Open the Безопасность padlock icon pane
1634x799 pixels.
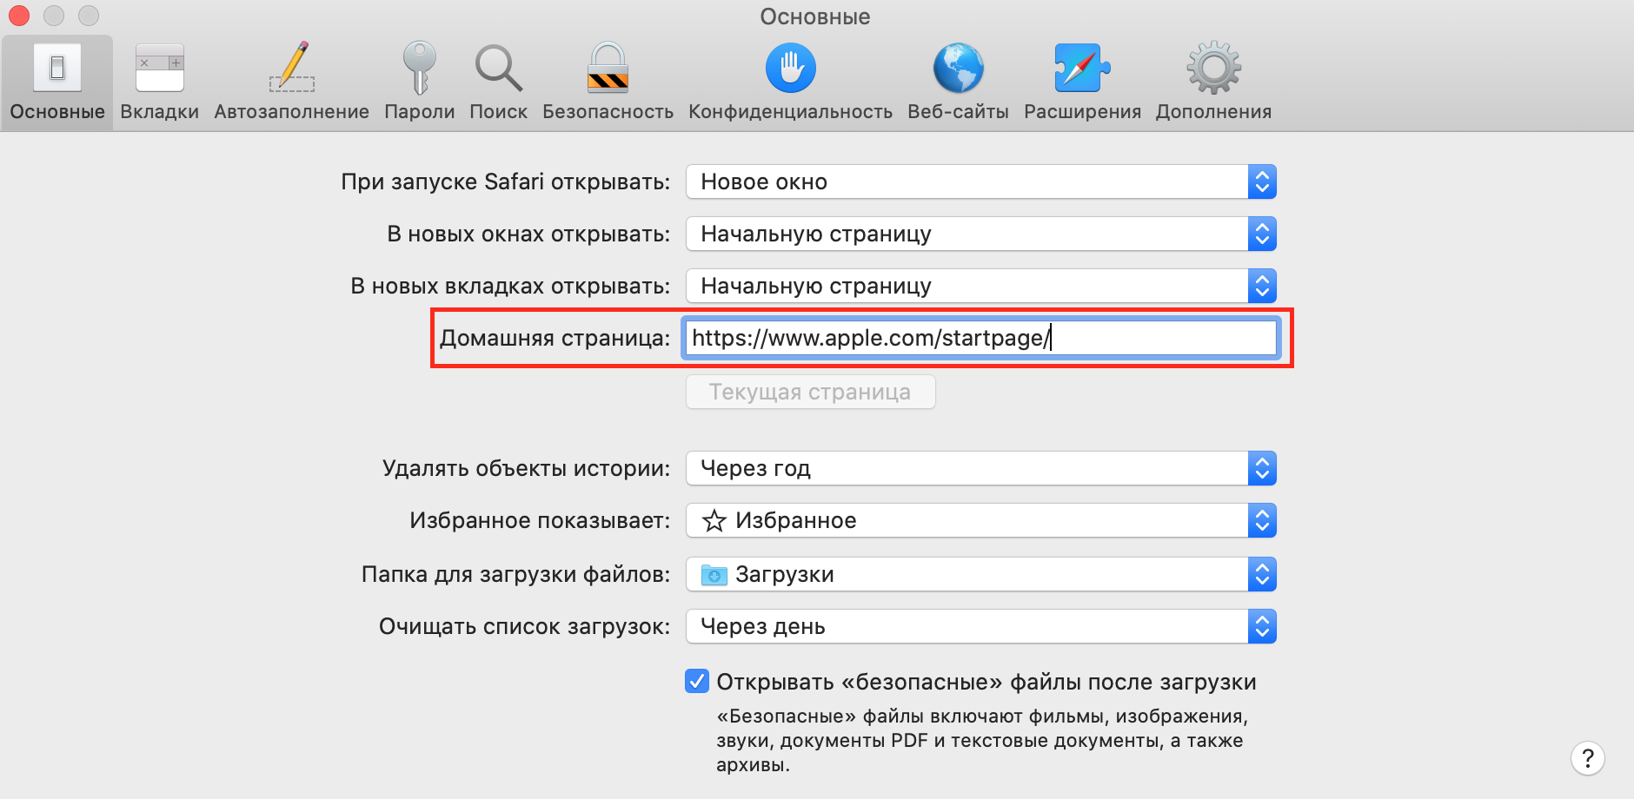608,68
